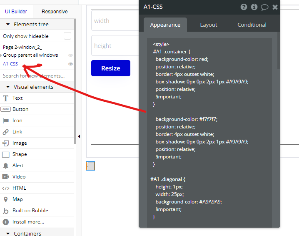
Task: Select Page 2-window_2_ in elements tree
Action: pos(22,47)
